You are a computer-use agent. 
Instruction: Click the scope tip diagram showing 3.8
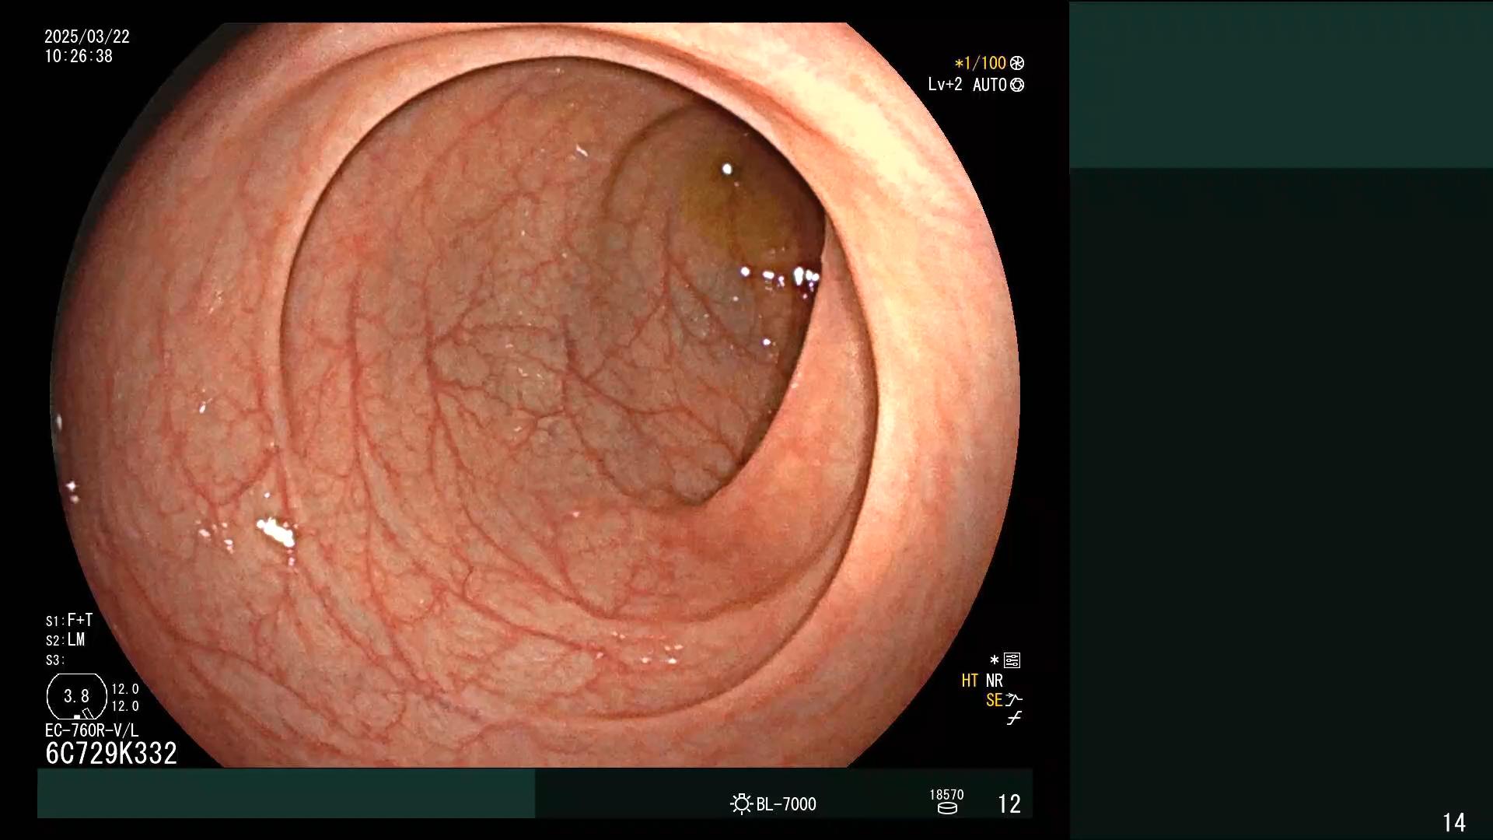click(x=77, y=696)
